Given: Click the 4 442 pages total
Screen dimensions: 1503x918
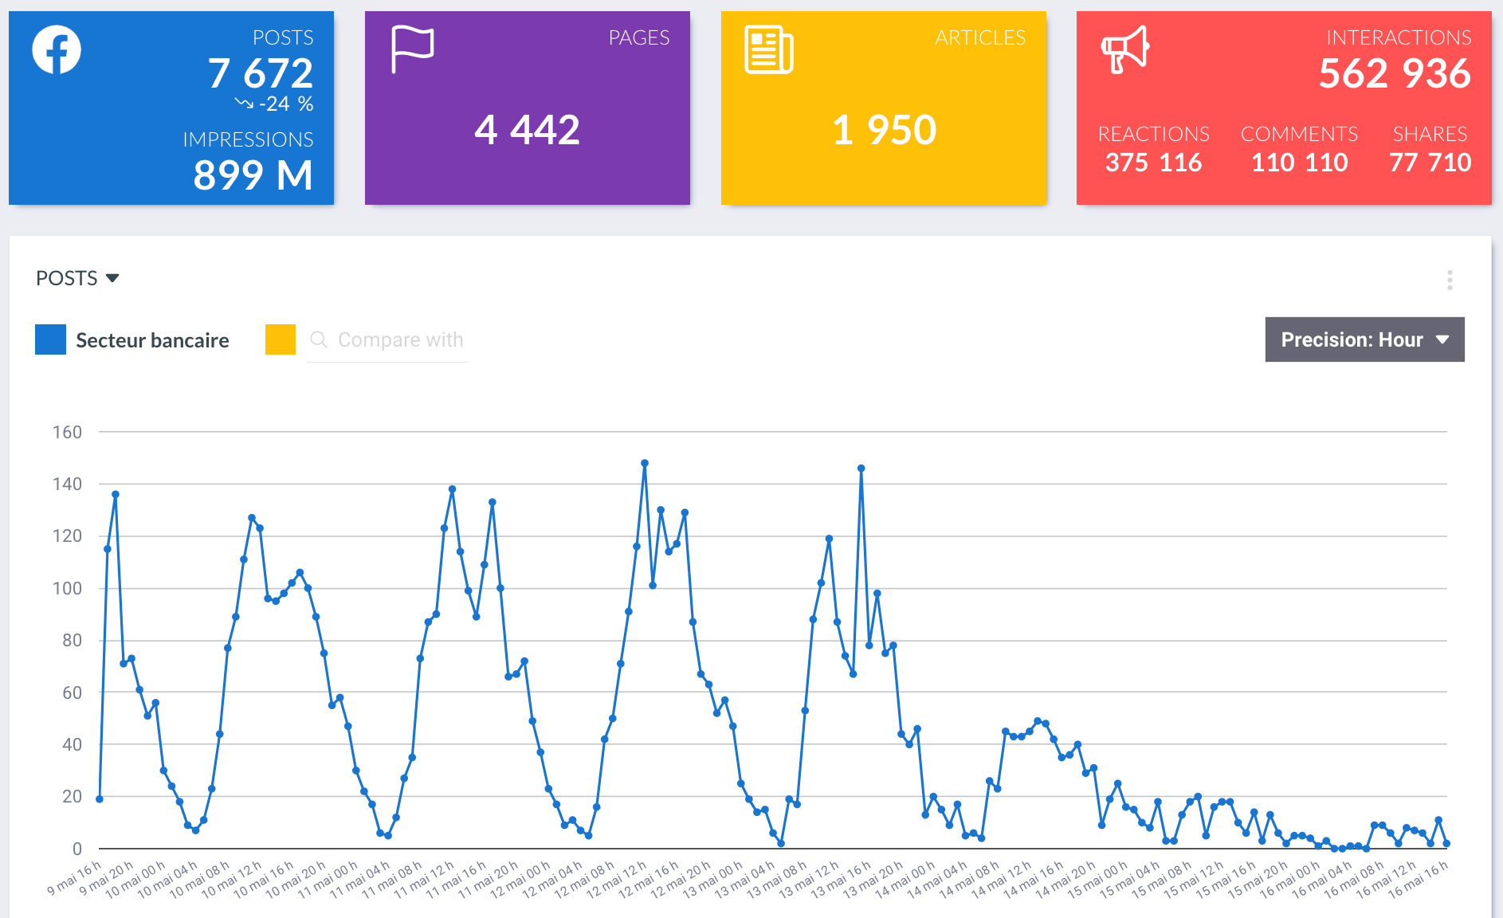Looking at the screenshot, I should click(x=527, y=130).
